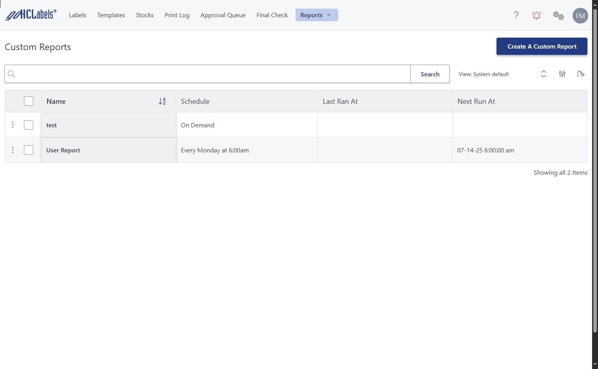Open the settings gears icon

pos(558,16)
